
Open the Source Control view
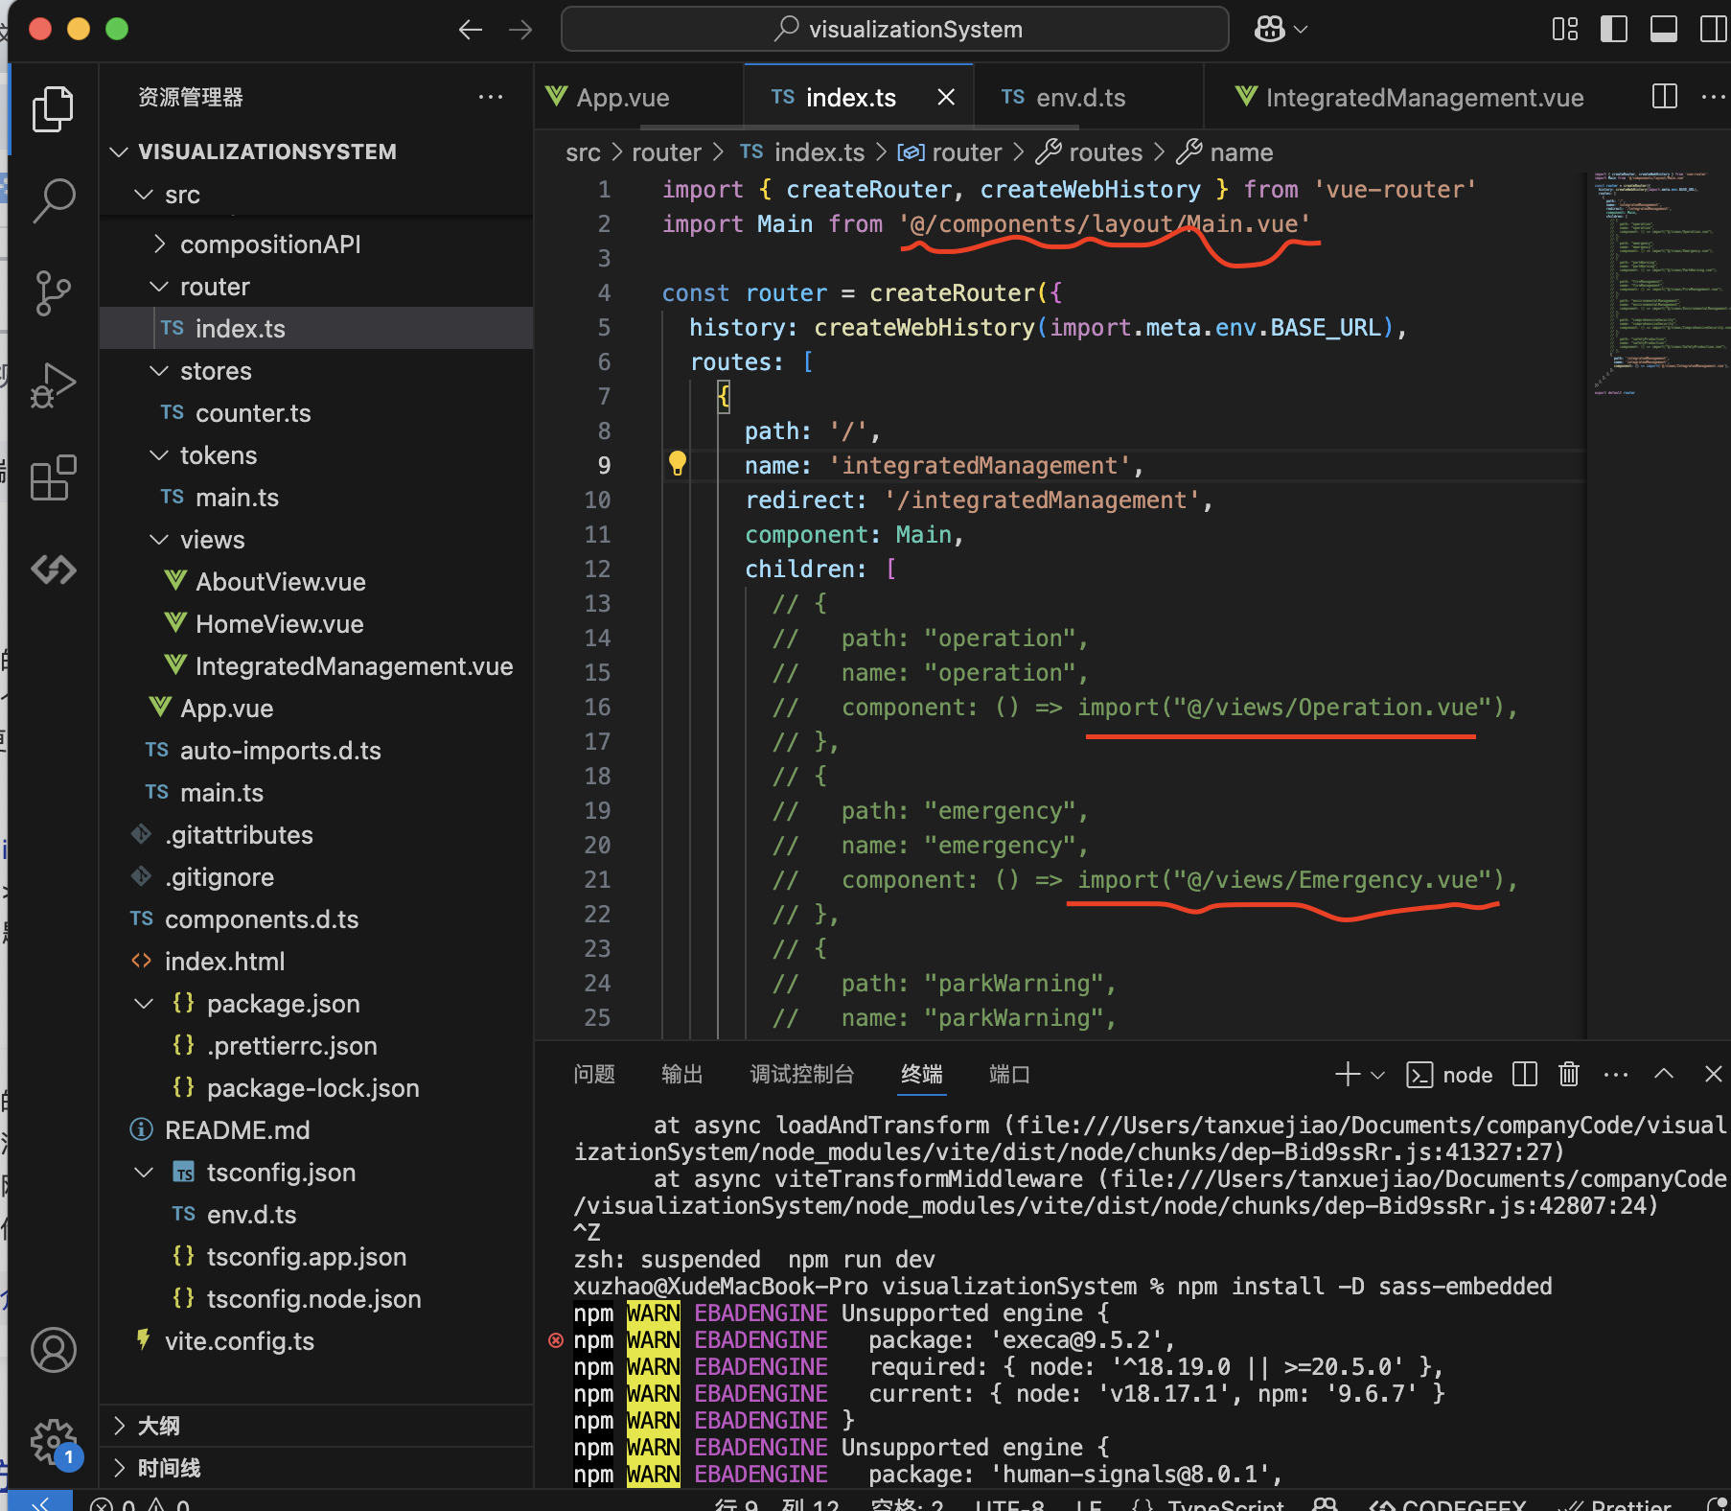coord(53,292)
